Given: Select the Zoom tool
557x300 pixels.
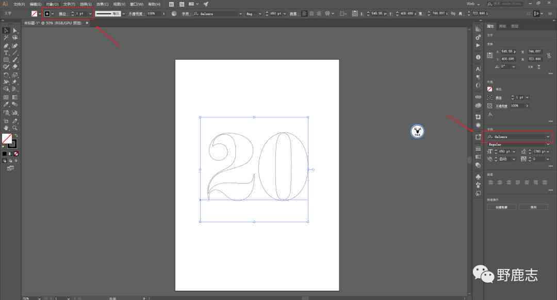Looking at the screenshot, I should (15, 128).
